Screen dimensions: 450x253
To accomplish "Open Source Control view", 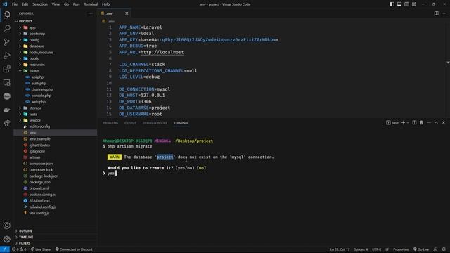I will click(6, 42).
